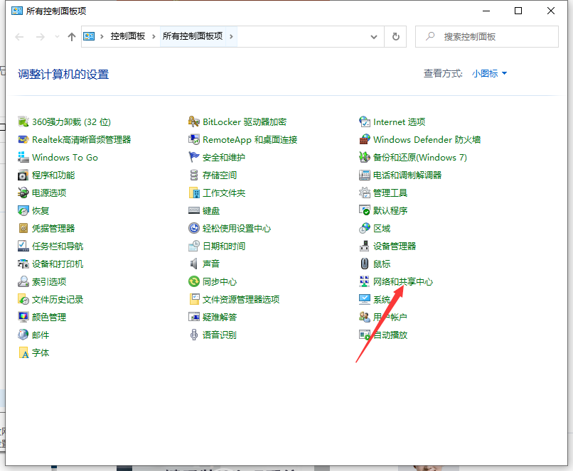This screenshot has width=573, height=471.
Task: Open the 电源选项 icon
Action: coord(23,193)
